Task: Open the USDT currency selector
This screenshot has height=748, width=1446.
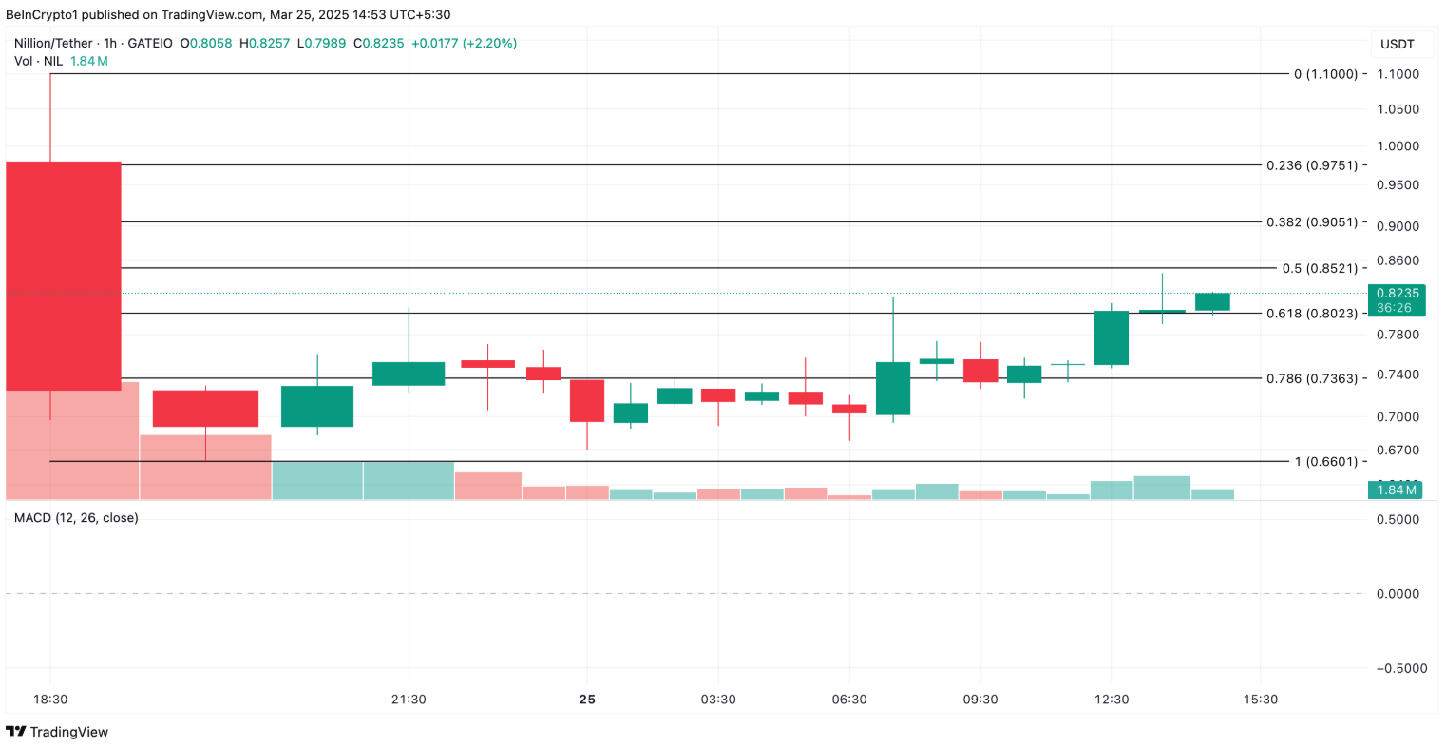Action: [x=1397, y=44]
